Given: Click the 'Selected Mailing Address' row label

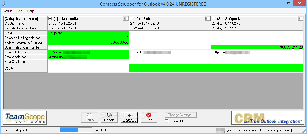Looking at the screenshot, I should tap(25, 38).
